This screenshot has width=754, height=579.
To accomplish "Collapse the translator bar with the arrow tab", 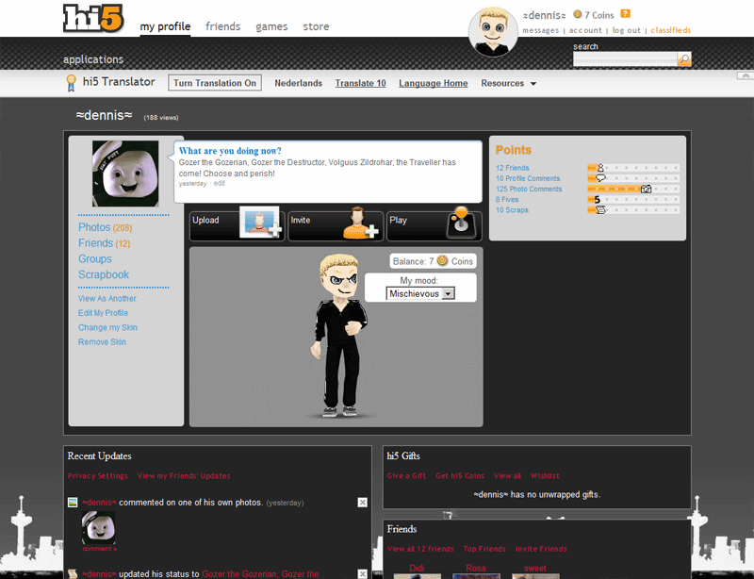I will coord(745,76).
